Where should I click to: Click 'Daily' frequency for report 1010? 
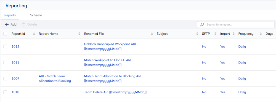click(242, 92)
